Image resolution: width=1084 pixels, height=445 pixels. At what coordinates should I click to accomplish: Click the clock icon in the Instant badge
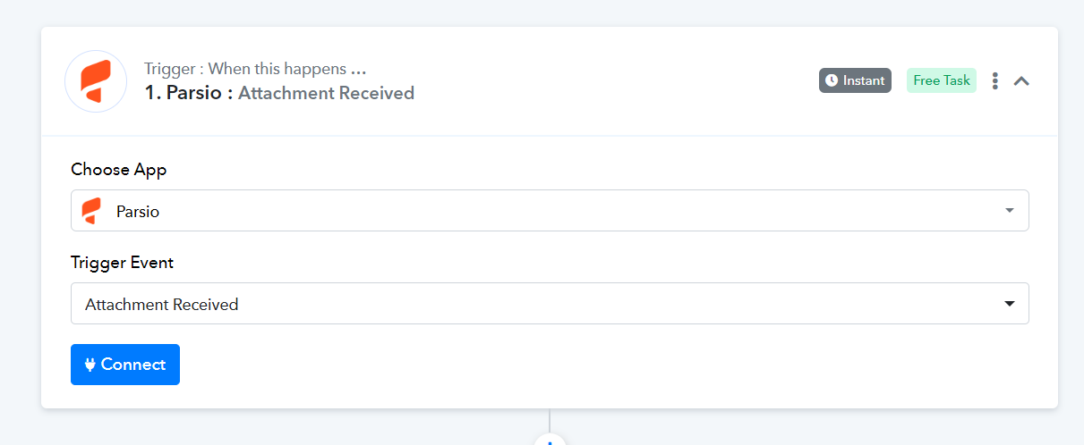coord(832,80)
